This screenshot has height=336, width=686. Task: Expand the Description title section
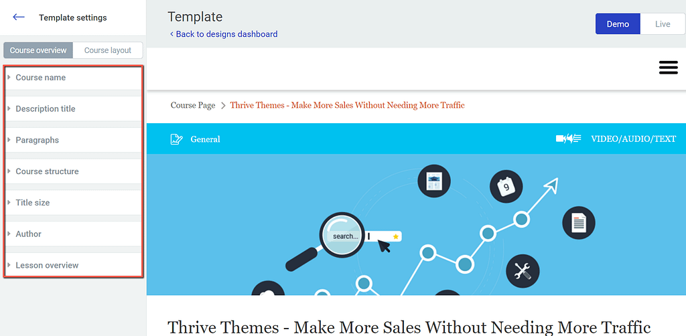point(46,109)
